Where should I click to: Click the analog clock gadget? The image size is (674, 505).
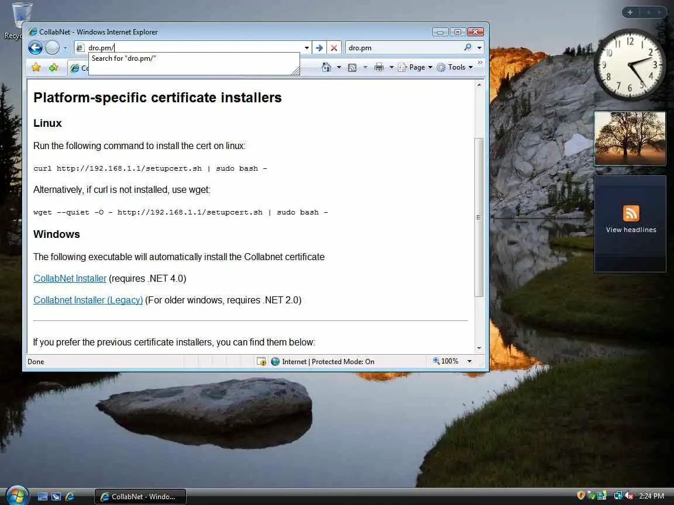click(x=630, y=65)
